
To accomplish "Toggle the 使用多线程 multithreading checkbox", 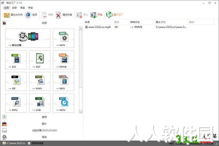I will pos(29,143).
